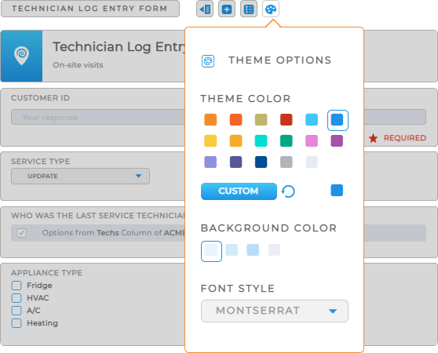Select the highlighted blue theme color

tap(338, 120)
